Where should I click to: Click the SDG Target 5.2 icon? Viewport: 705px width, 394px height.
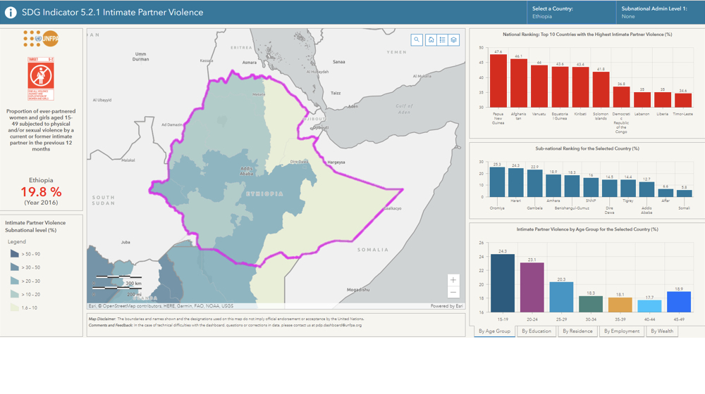click(x=41, y=79)
